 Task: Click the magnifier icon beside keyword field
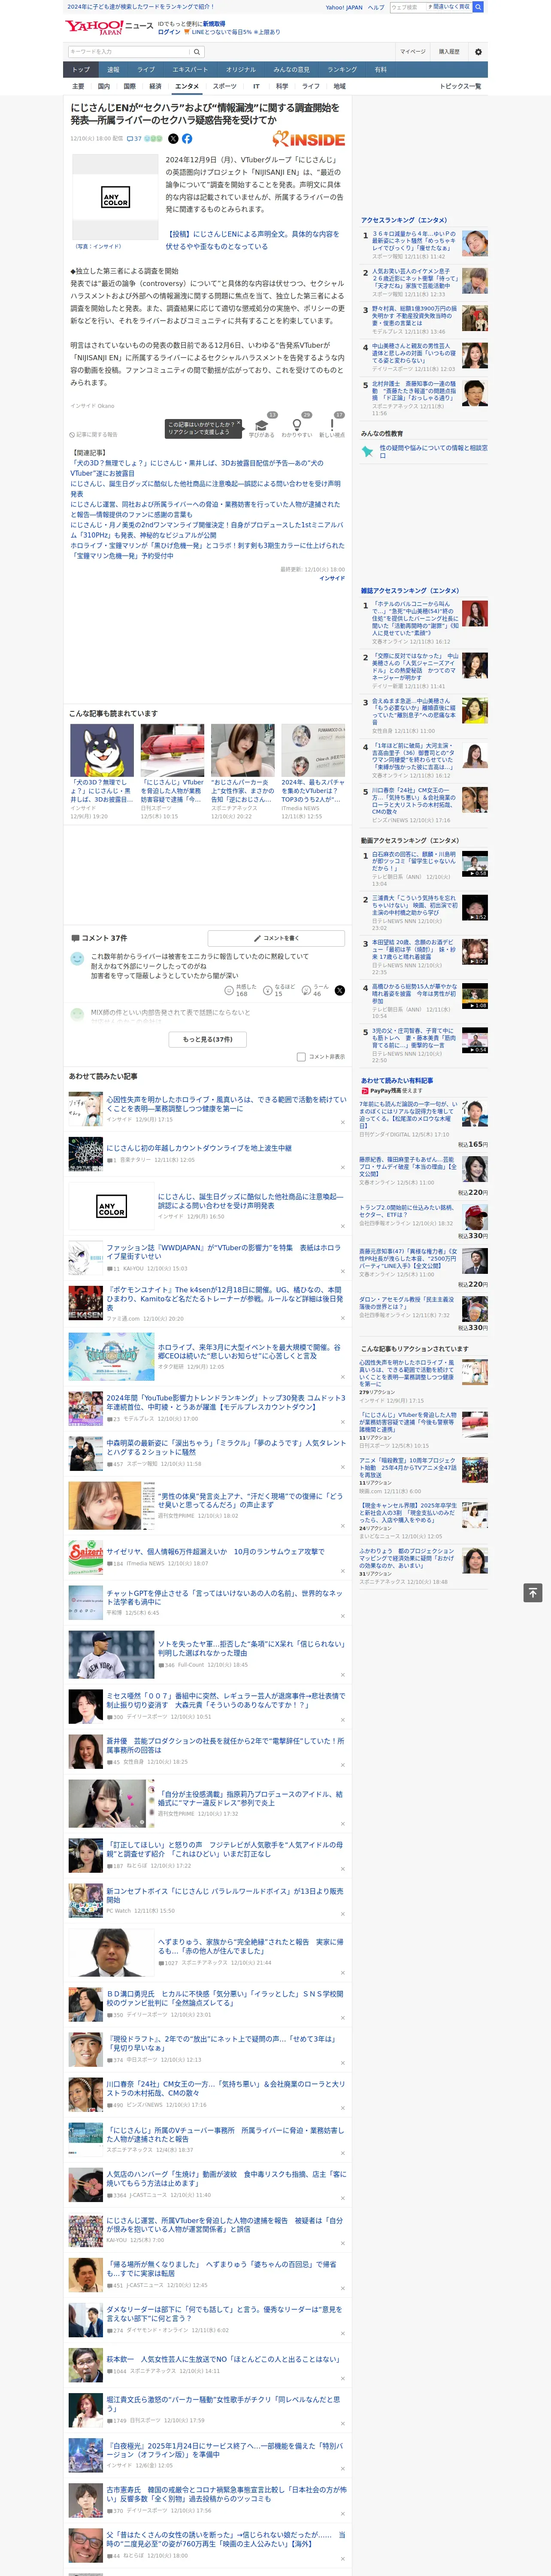coord(197,51)
